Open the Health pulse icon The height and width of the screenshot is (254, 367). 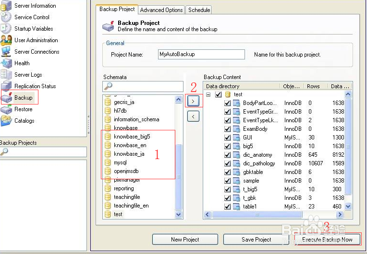pyautogui.click(x=6, y=63)
